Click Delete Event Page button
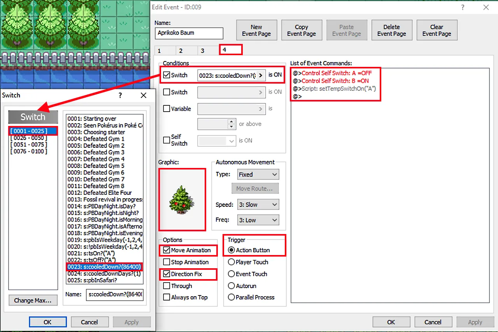This screenshot has width=498, height=332. pos(392,30)
